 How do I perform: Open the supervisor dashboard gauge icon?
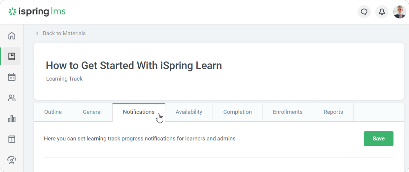(12, 160)
